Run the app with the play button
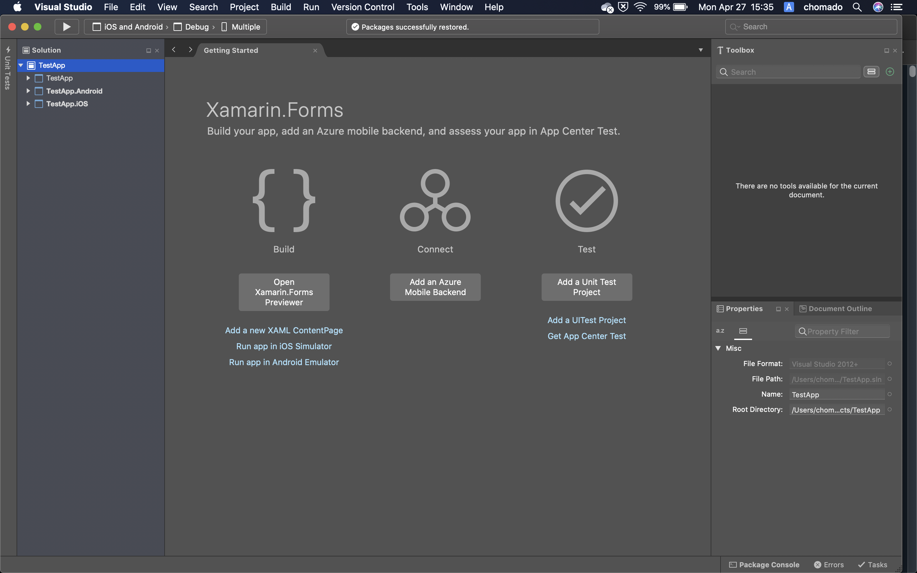 [x=67, y=27]
